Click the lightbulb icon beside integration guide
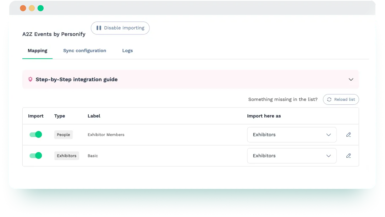Image resolution: width=385 pixels, height=217 pixels. (30, 79)
